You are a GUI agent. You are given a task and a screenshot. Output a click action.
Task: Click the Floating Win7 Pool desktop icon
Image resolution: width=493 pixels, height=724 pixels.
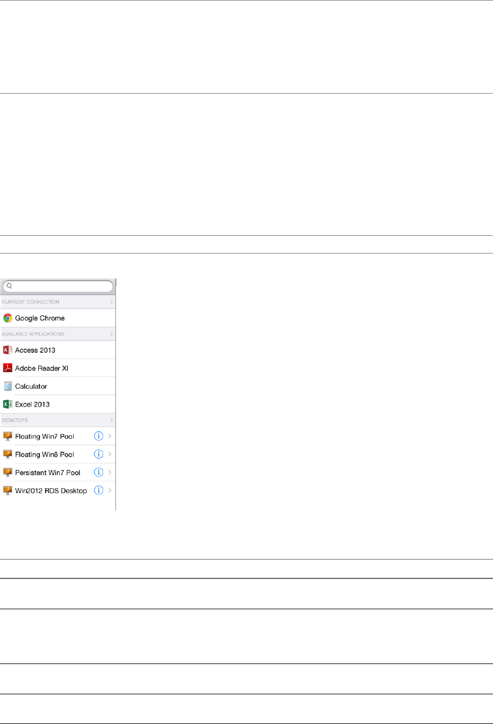7,436
